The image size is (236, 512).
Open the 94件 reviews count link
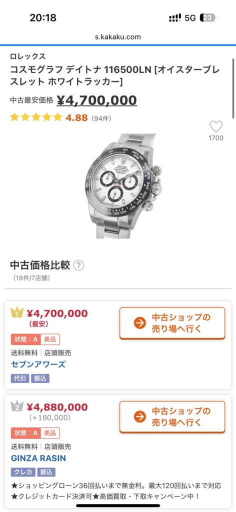pos(101,118)
